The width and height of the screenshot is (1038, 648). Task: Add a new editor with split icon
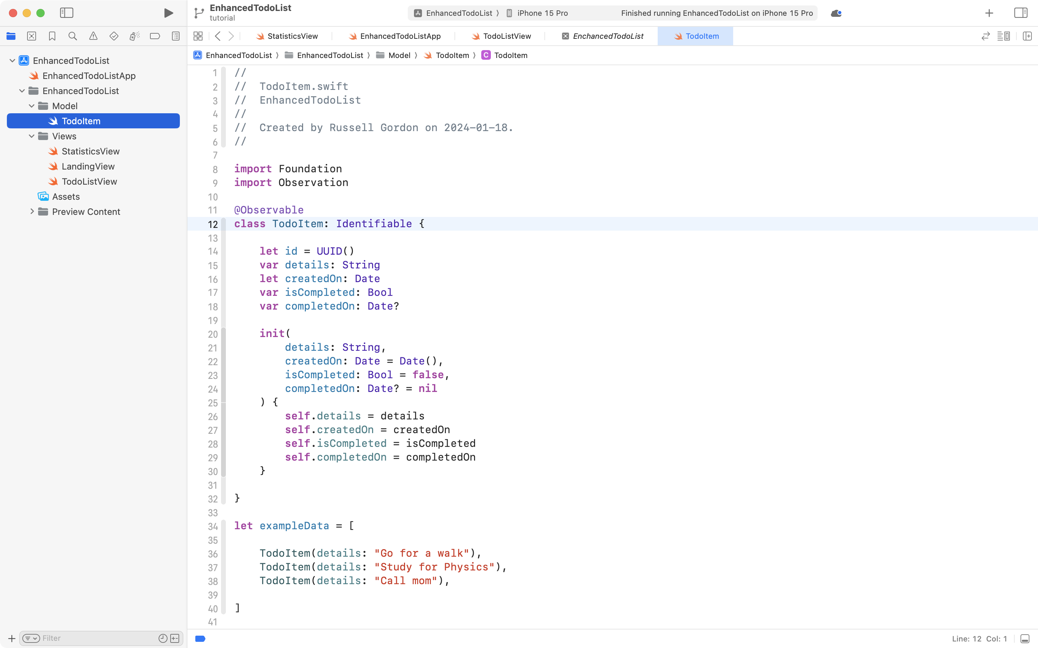tap(1028, 36)
